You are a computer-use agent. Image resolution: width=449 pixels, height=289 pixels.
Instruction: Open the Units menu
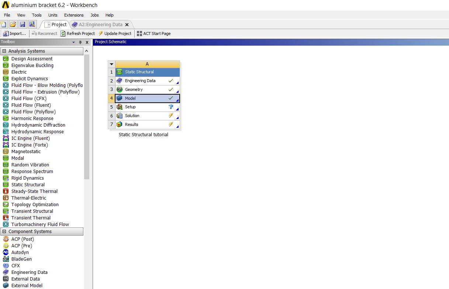point(53,15)
